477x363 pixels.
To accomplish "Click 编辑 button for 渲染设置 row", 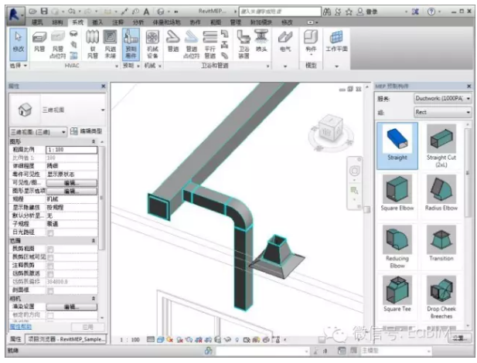I will pos(71,307).
